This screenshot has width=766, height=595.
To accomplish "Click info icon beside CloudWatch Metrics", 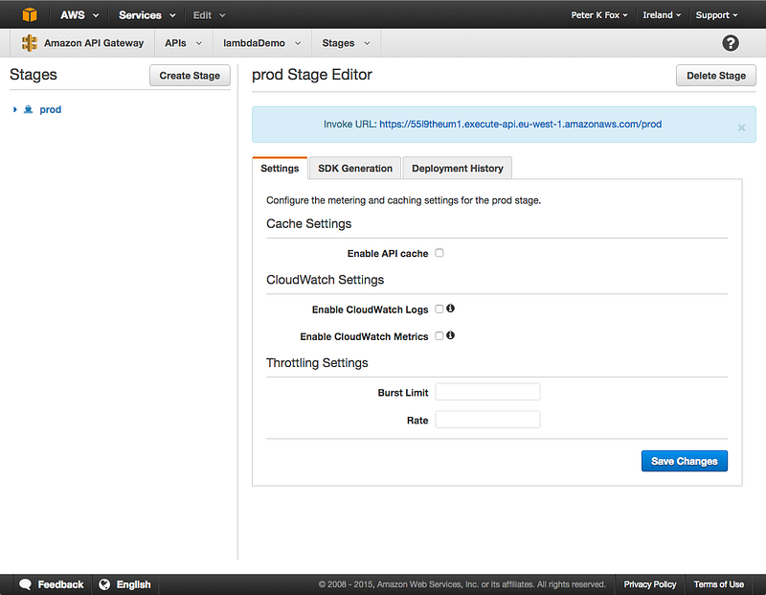I will tap(450, 335).
